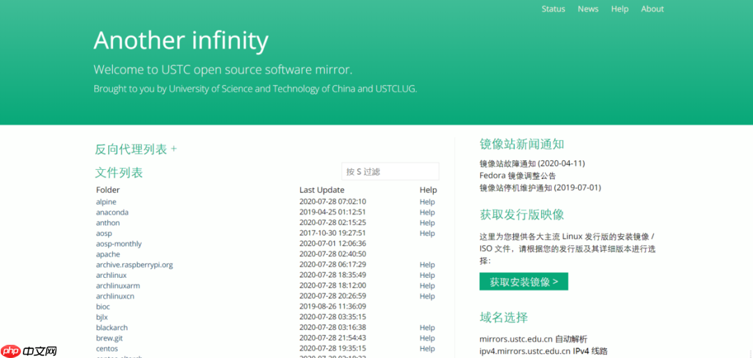Click the Another infinity title

(x=181, y=40)
